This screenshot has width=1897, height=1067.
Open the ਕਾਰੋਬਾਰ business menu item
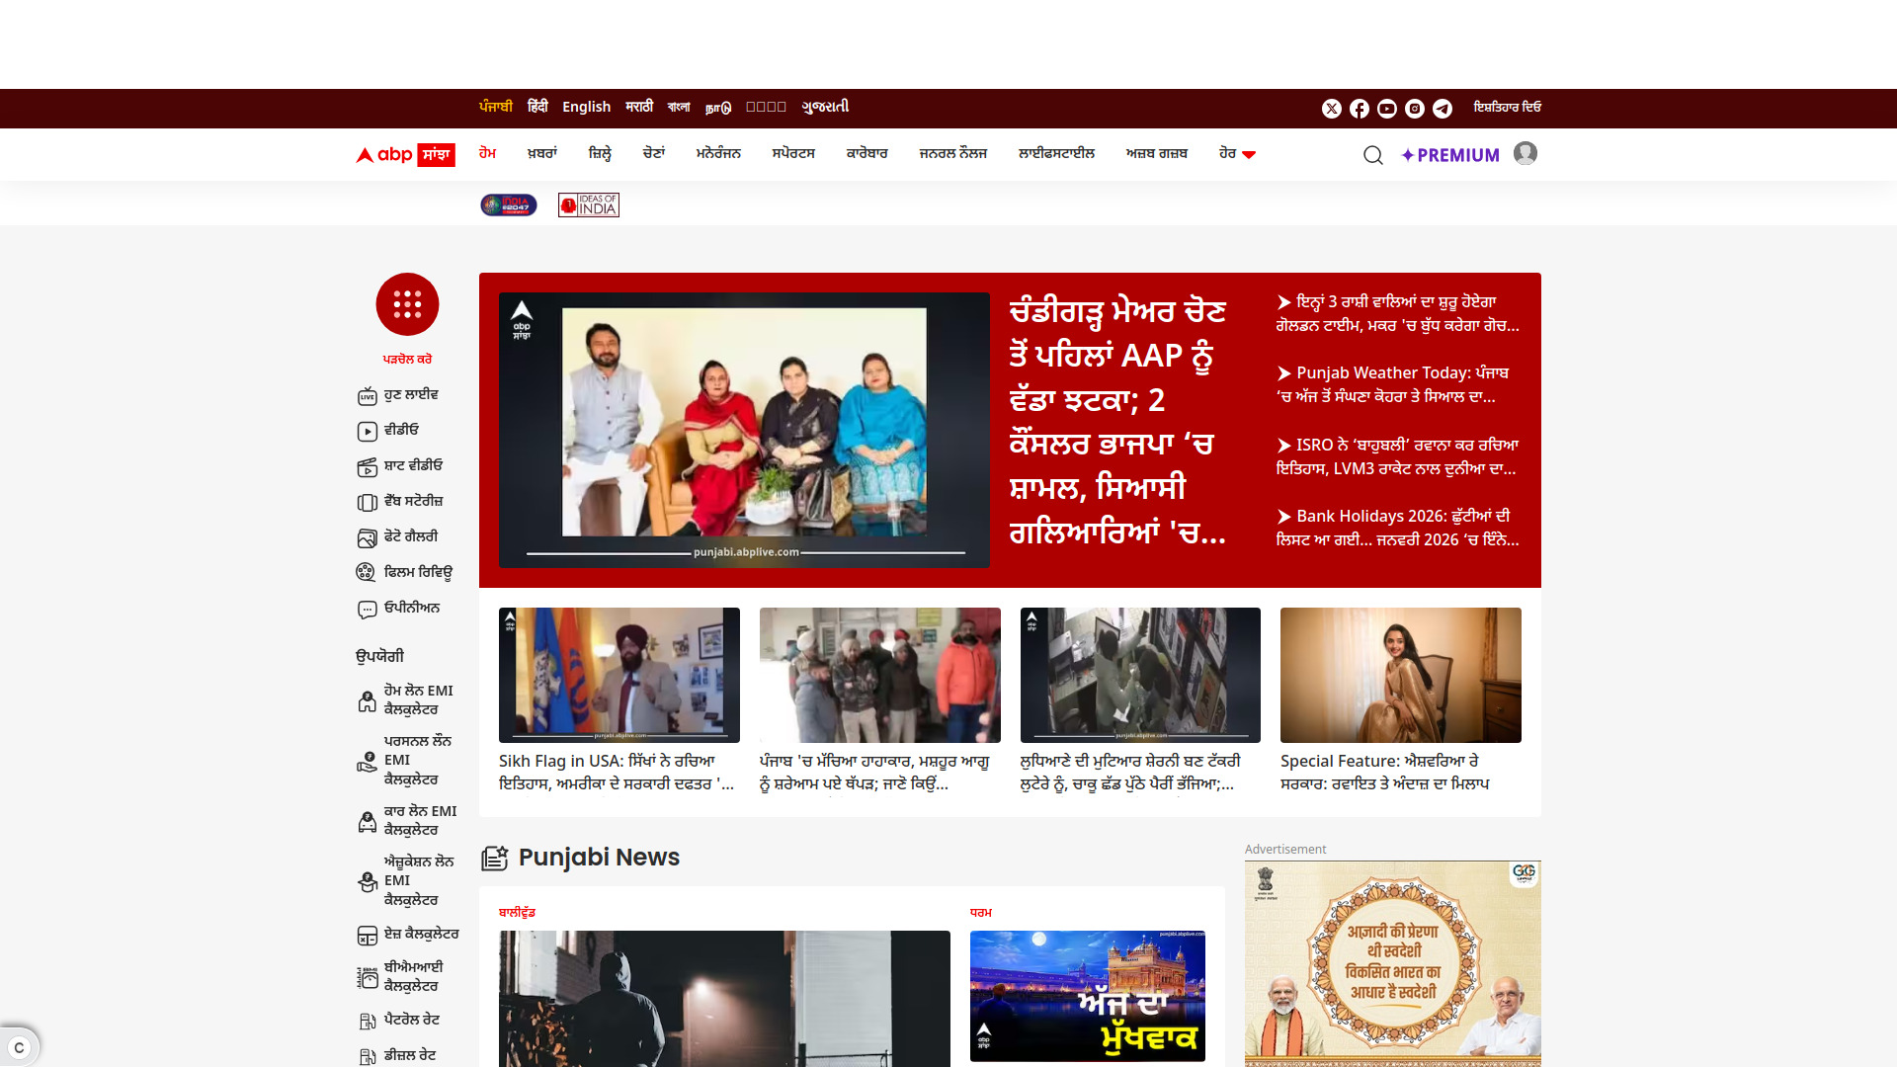(866, 154)
